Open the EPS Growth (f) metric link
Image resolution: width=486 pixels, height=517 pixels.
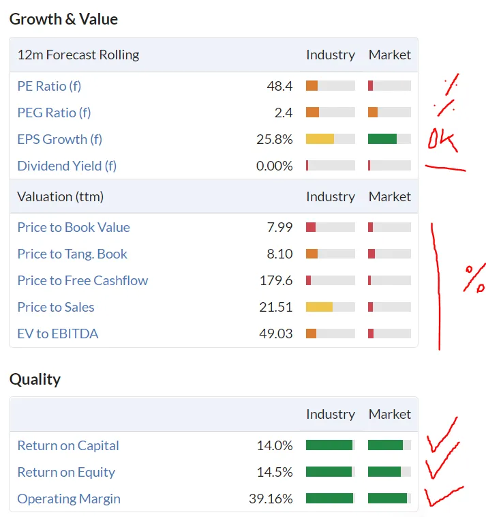[x=59, y=139]
